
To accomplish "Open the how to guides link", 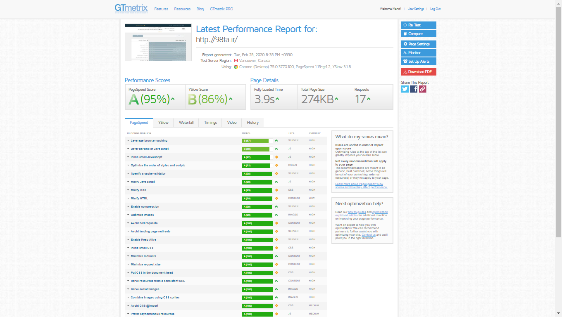I will [x=357, y=212].
